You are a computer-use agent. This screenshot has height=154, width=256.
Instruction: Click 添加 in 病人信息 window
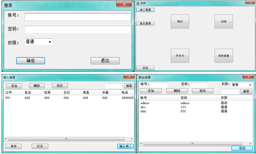pos(14,86)
